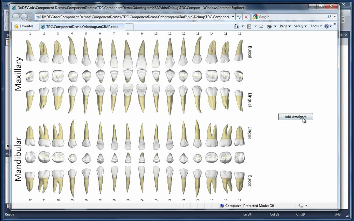Screen dimensions: 354x221
Task: Click the Ready status in background window
Action: tap(9, 215)
